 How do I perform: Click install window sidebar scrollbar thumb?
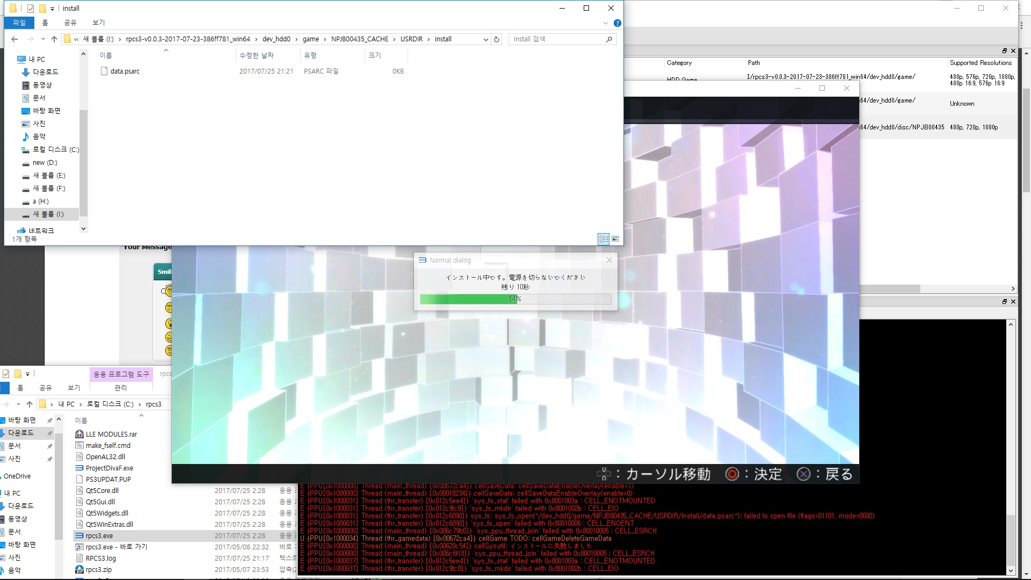click(83, 162)
